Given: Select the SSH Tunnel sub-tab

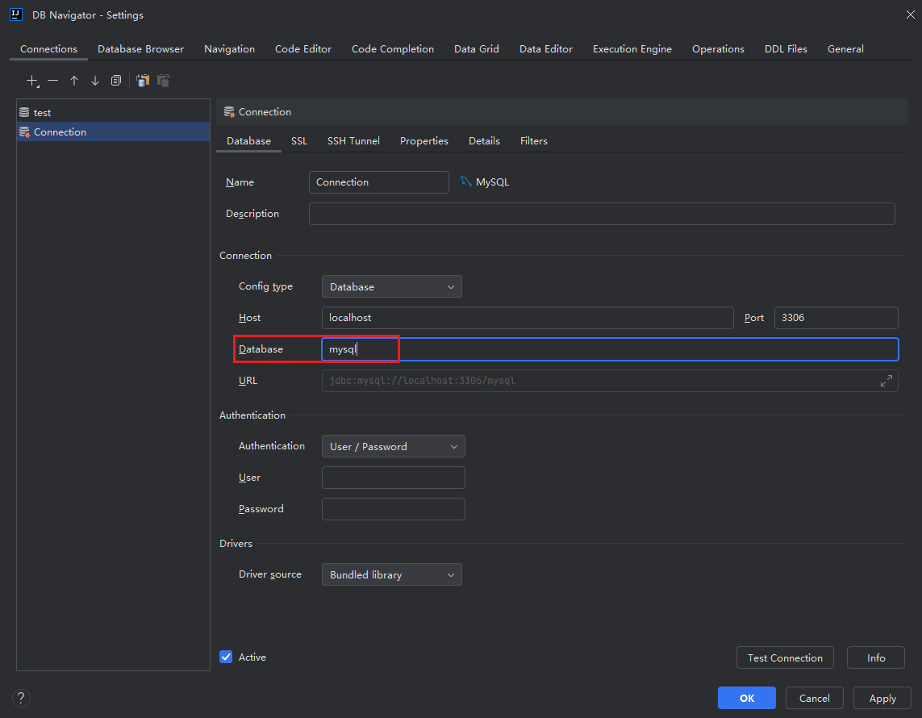Looking at the screenshot, I should pos(353,141).
